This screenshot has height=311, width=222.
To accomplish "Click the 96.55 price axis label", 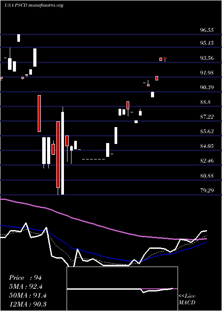I will coord(206,30).
